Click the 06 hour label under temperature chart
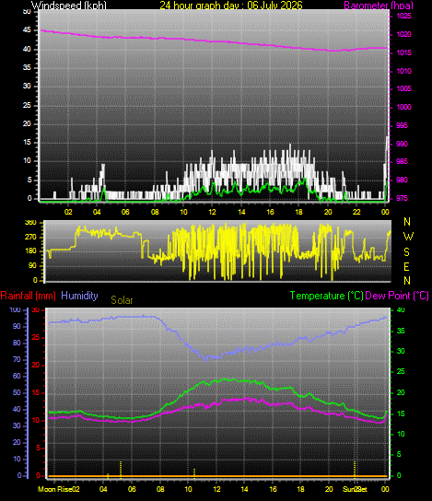The width and height of the screenshot is (432, 501). coord(132,489)
